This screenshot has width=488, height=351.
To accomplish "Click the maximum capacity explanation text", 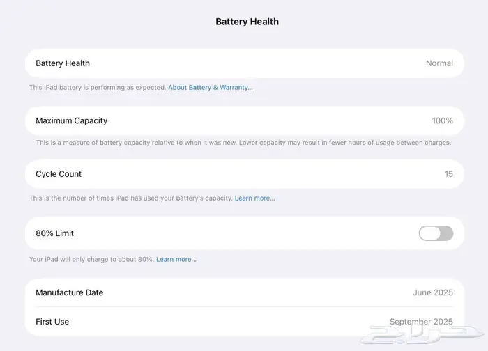I will (243, 143).
